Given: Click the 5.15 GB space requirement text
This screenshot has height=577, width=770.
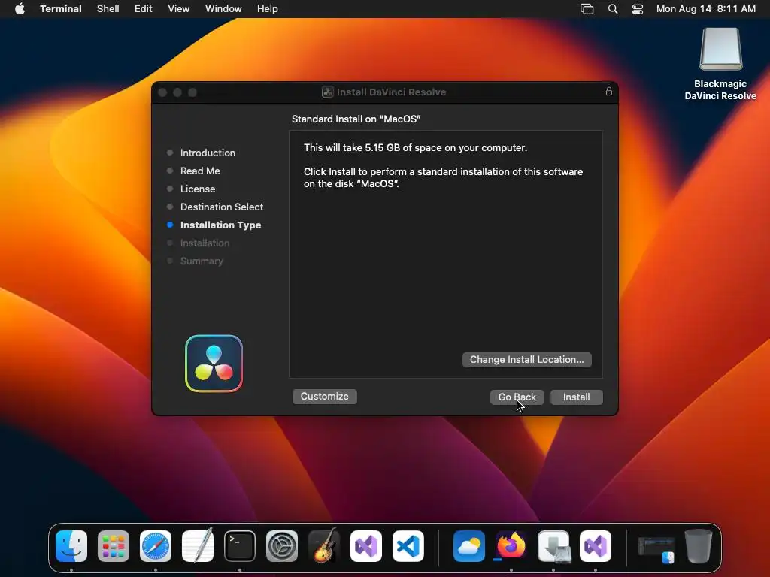Looking at the screenshot, I should pos(415,148).
